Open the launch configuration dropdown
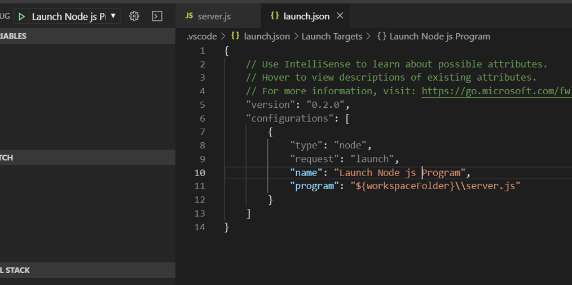The image size is (572, 285). coord(74,16)
